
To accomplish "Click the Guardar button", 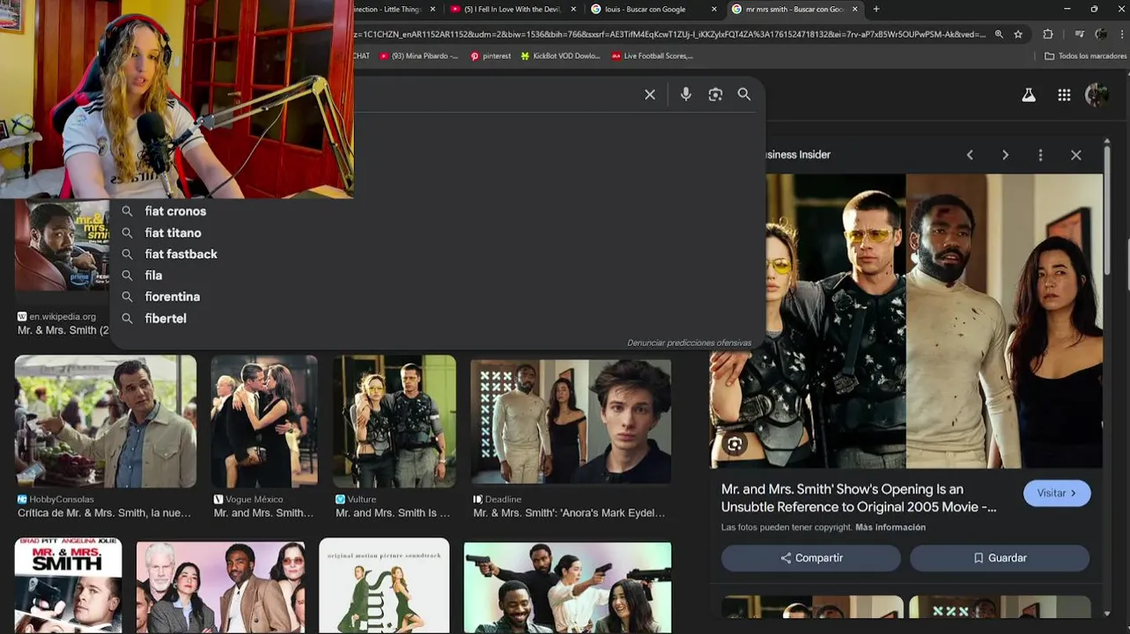I will (1000, 558).
